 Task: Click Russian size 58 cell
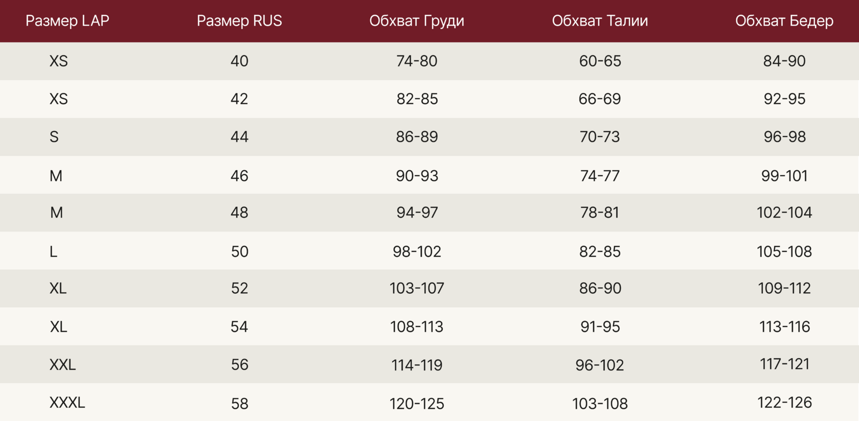pyautogui.click(x=239, y=404)
